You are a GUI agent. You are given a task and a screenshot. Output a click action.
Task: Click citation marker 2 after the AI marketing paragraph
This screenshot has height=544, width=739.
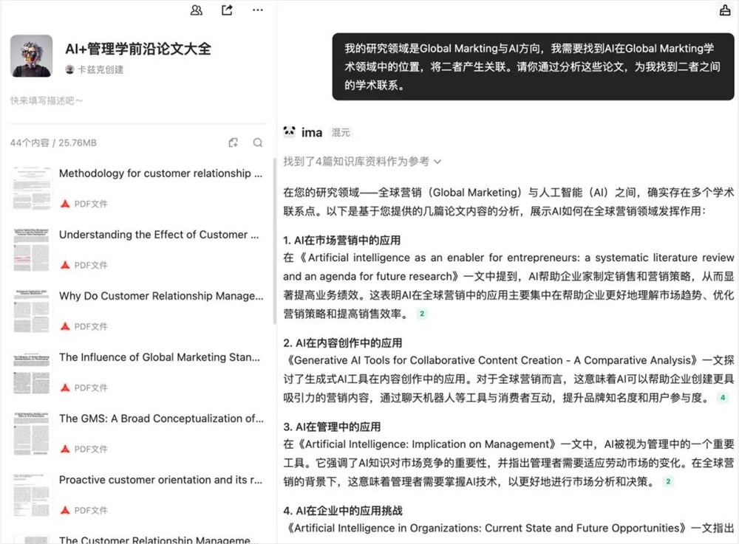pos(421,314)
